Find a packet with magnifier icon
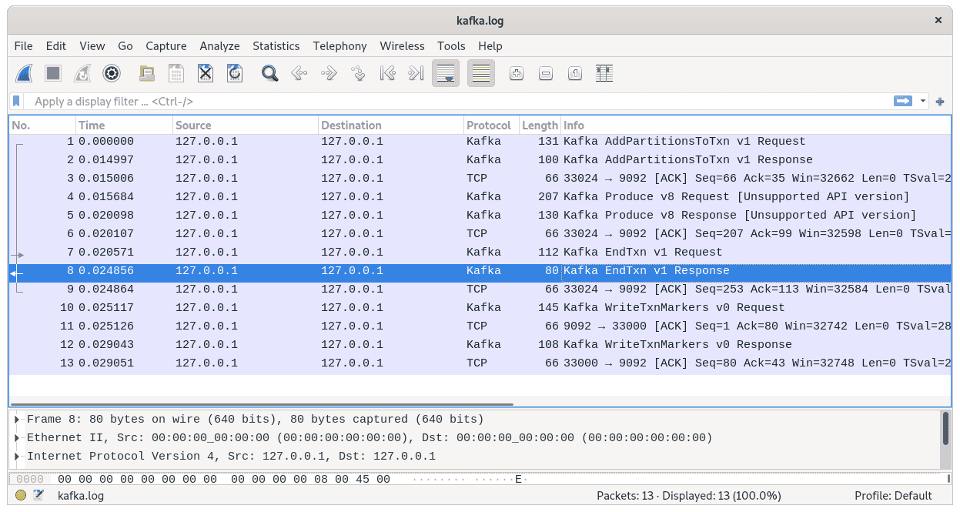The height and width of the screenshot is (512, 960). [269, 73]
